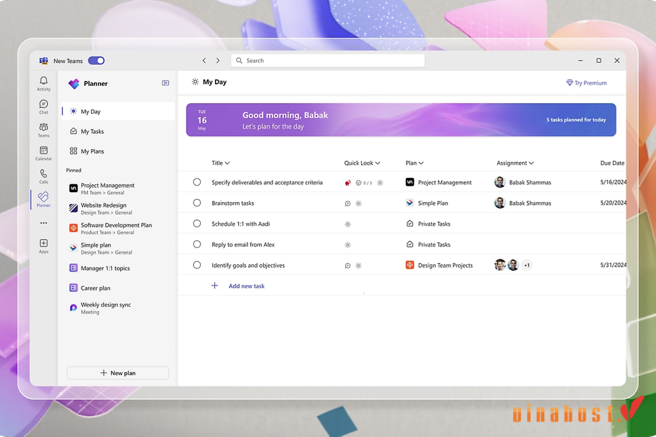Click the New plan button

click(x=118, y=373)
